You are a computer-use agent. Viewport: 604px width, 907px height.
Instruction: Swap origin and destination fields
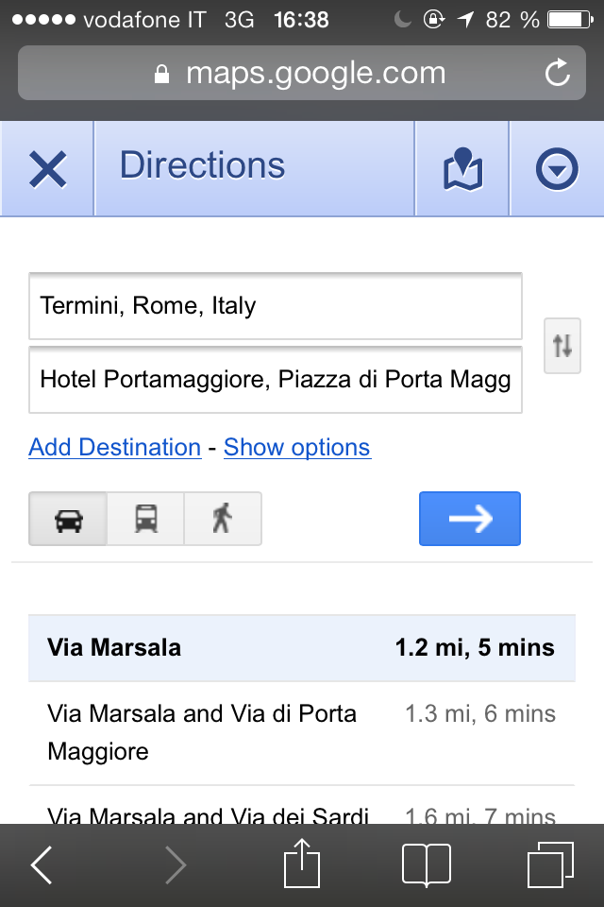pyautogui.click(x=562, y=346)
